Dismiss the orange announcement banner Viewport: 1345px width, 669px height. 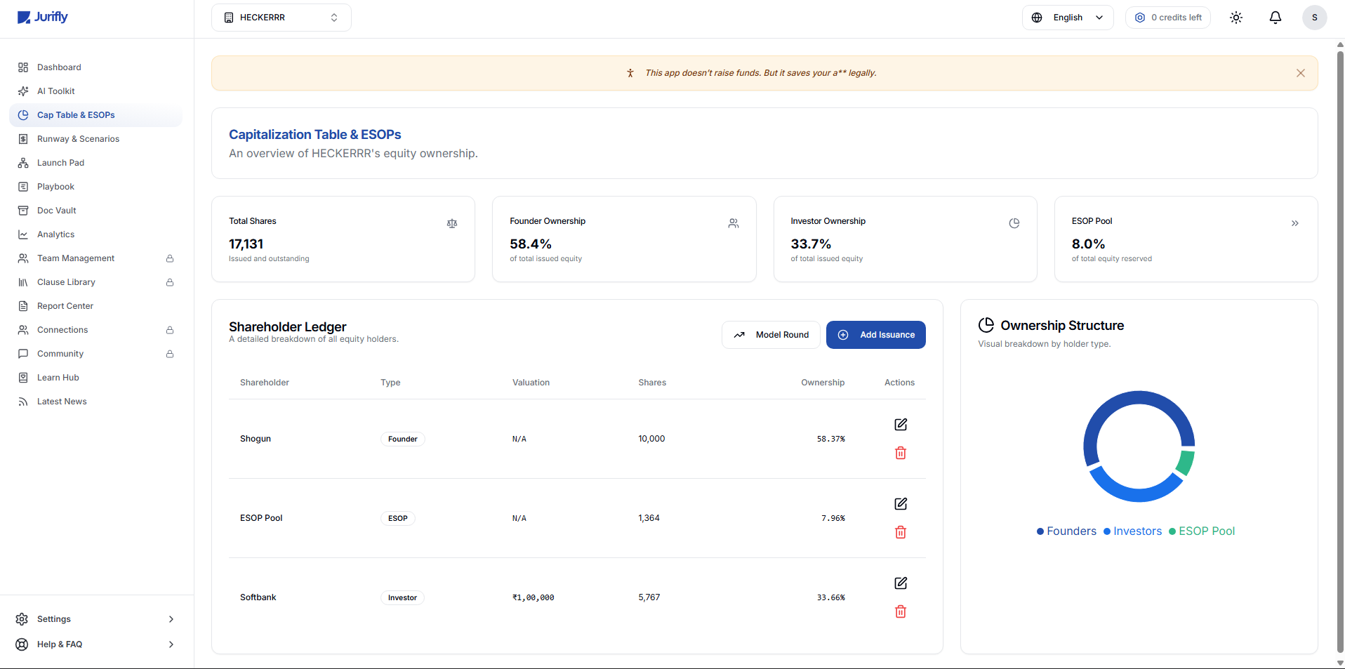1300,73
